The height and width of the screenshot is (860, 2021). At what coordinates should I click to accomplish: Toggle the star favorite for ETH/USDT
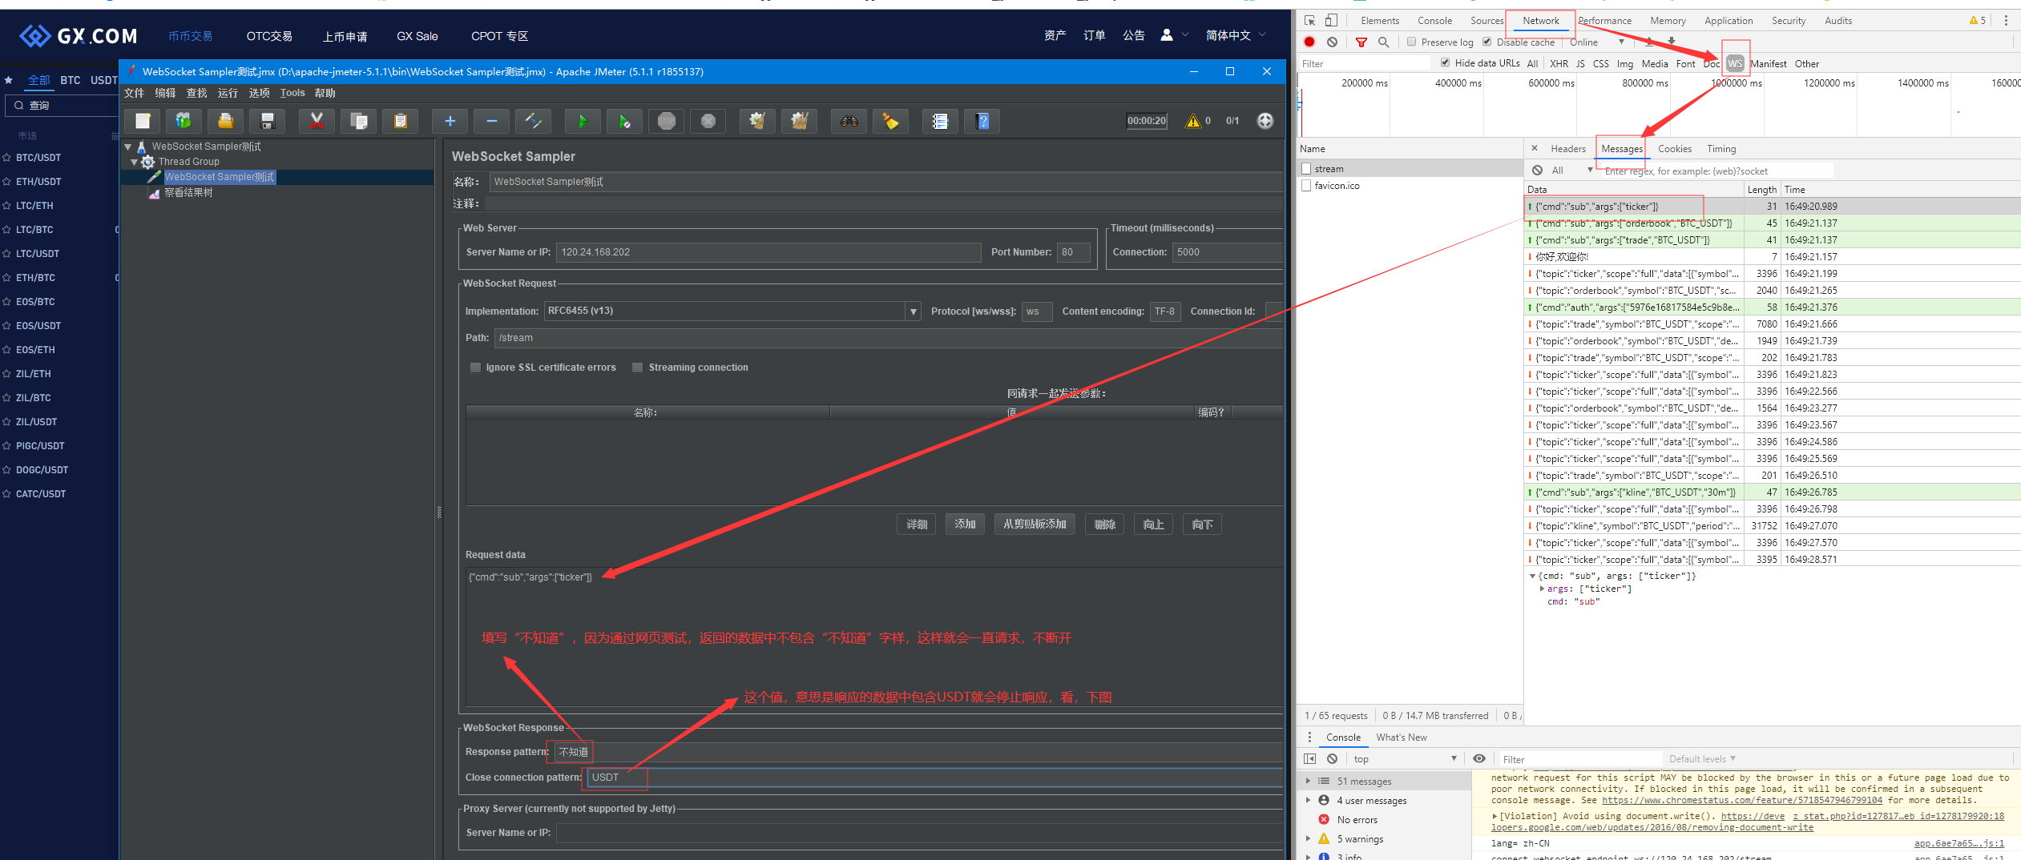7,182
